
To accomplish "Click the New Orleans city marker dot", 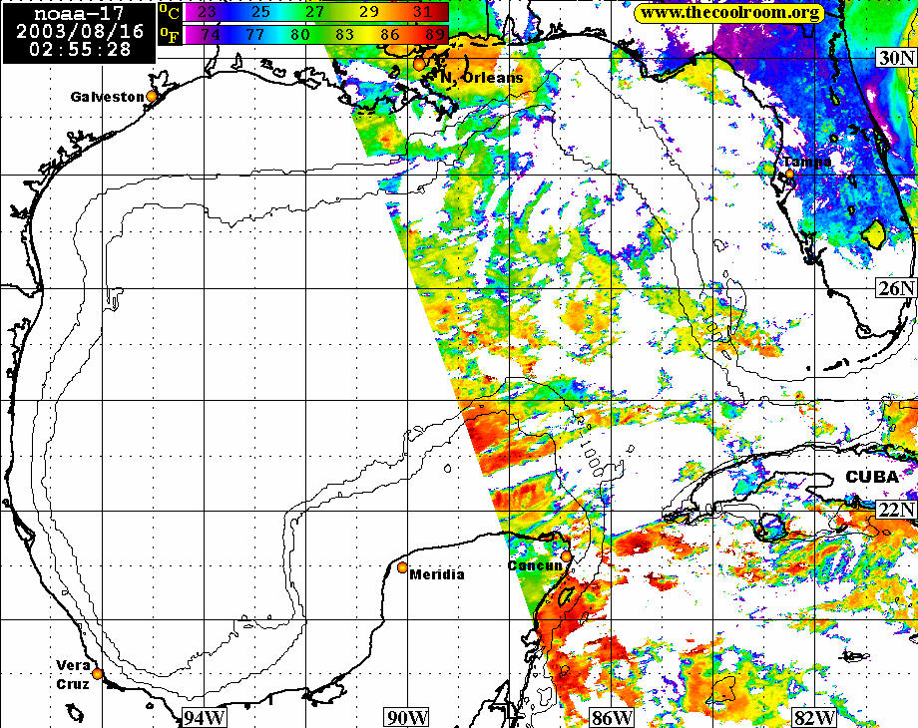I will click(x=419, y=64).
